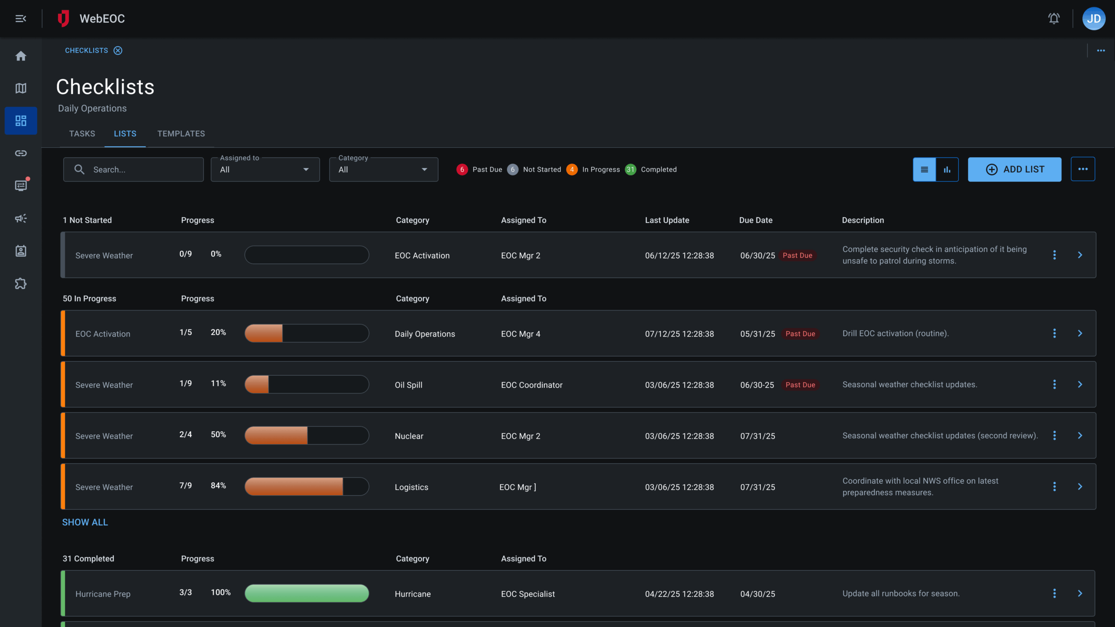
Task: Open the announcements megaphone icon
Action: (x=20, y=218)
